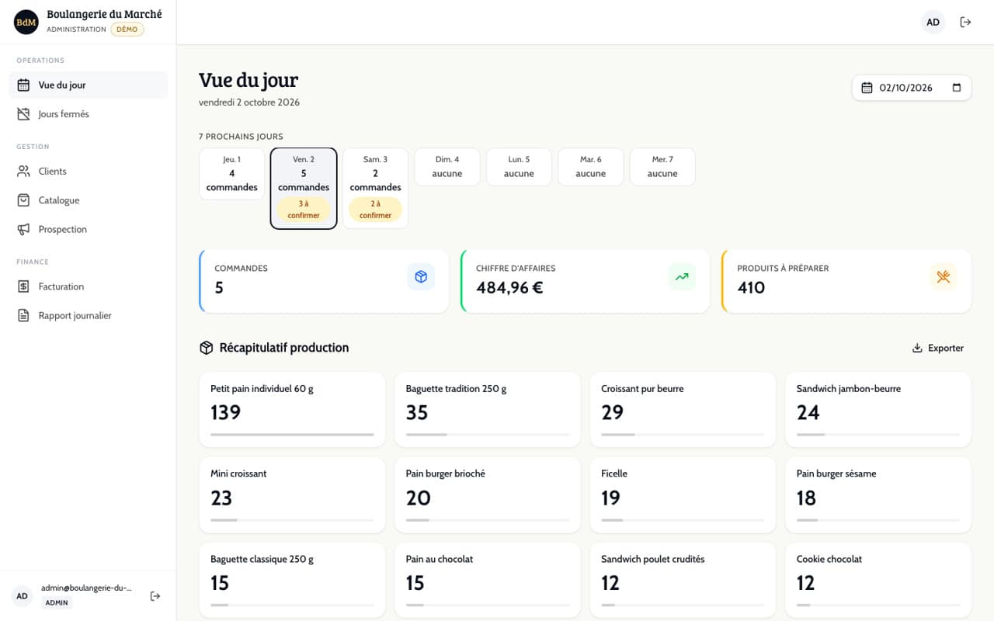This screenshot has width=994, height=621.
Task: Open the date picker calendar control
Action: tap(957, 88)
